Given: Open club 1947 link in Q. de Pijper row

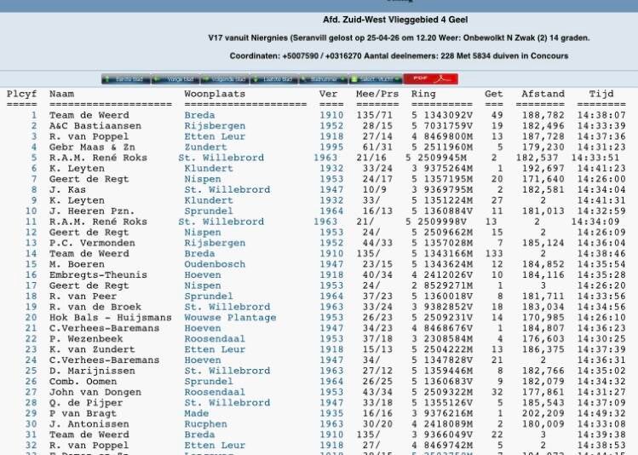Looking at the screenshot, I should [331, 402].
